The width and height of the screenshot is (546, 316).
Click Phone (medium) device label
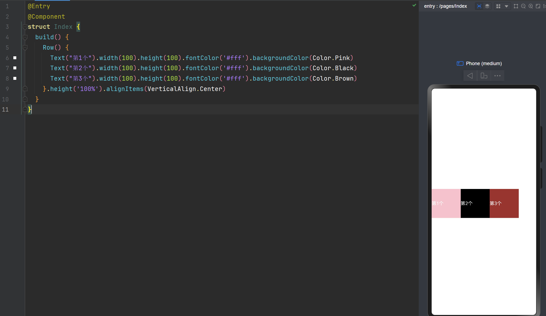coord(483,64)
